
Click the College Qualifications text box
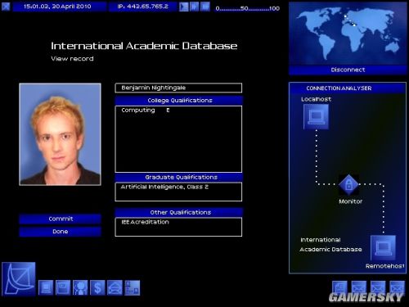(178, 139)
